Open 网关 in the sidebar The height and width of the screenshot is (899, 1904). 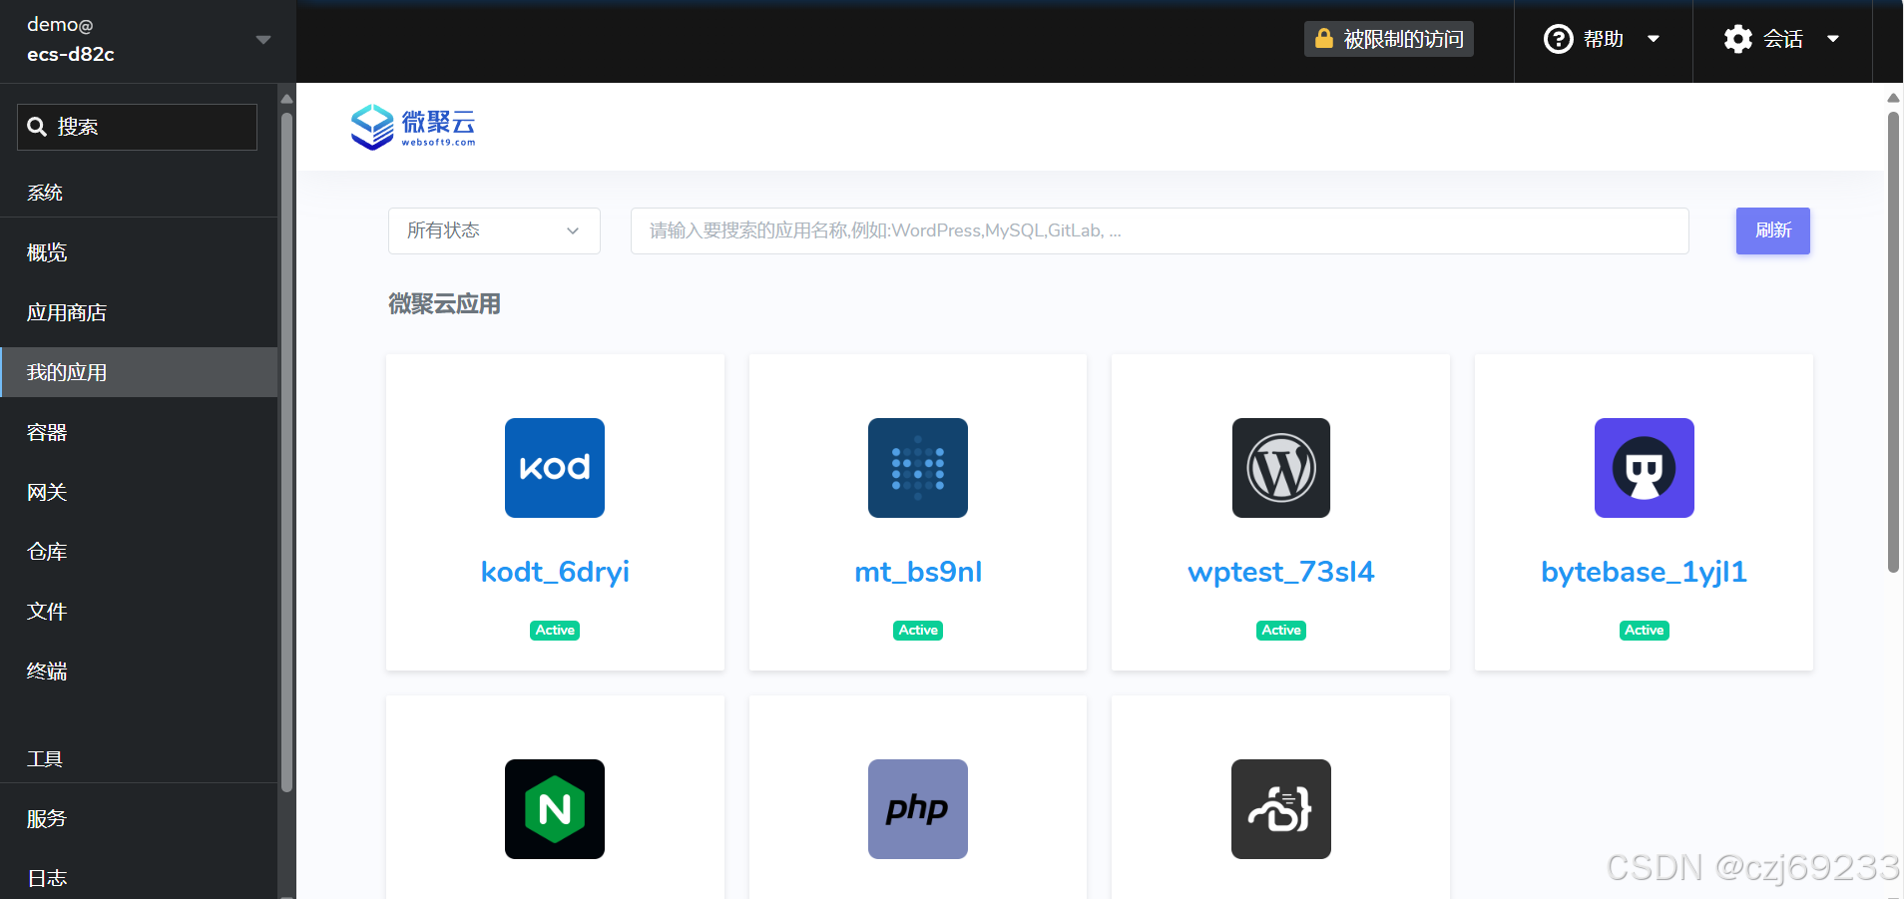pyautogui.click(x=139, y=492)
